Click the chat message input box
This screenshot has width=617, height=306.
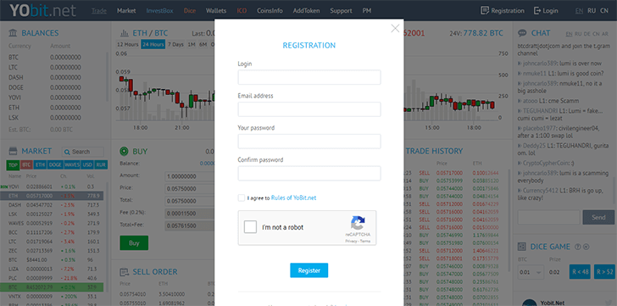point(548,218)
